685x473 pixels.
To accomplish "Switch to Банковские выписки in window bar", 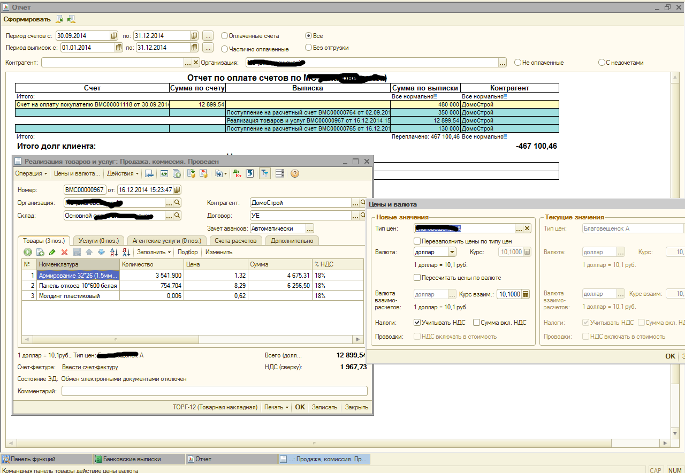I will pos(138,459).
